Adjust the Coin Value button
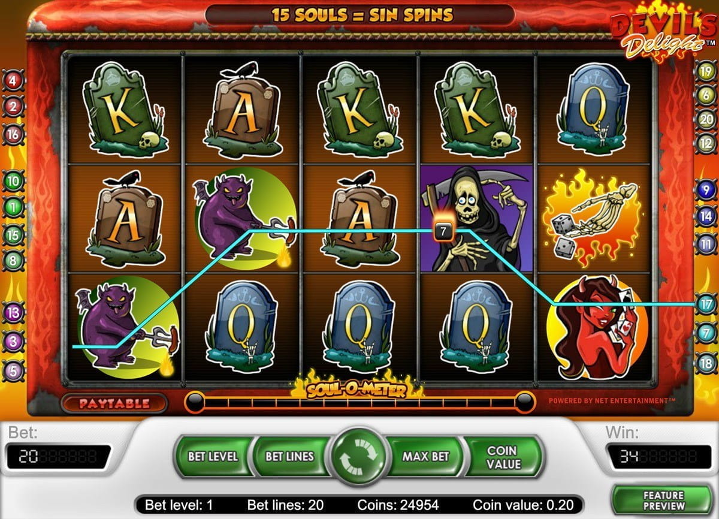719x519 pixels. coord(502,456)
